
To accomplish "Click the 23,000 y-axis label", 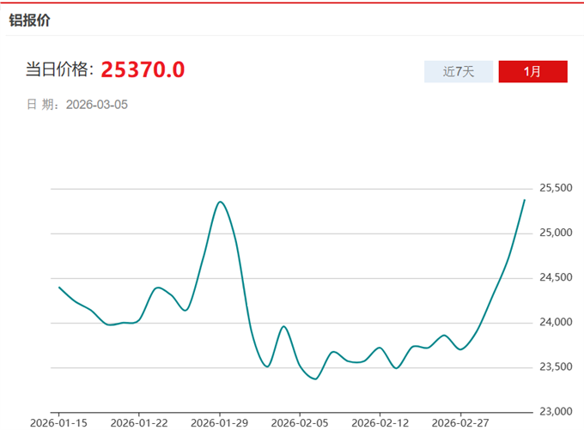I will (x=556, y=412).
